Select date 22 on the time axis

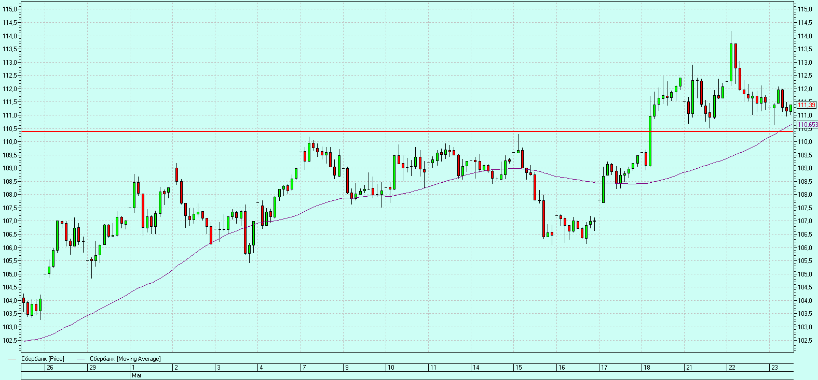pyautogui.click(x=732, y=368)
